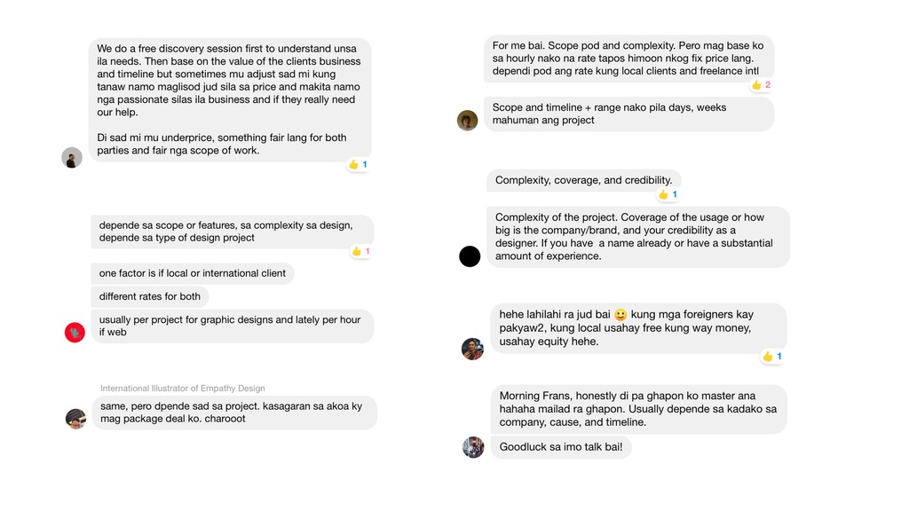Click avatar beside 'Di sad mi mu underprice'
Image resolution: width=909 pixels, height=511 pixels.
click(x=72, y=158)
